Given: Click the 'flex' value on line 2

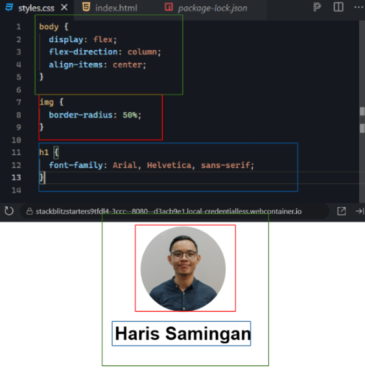Looking at the screenshot, I should coord(103,39).
